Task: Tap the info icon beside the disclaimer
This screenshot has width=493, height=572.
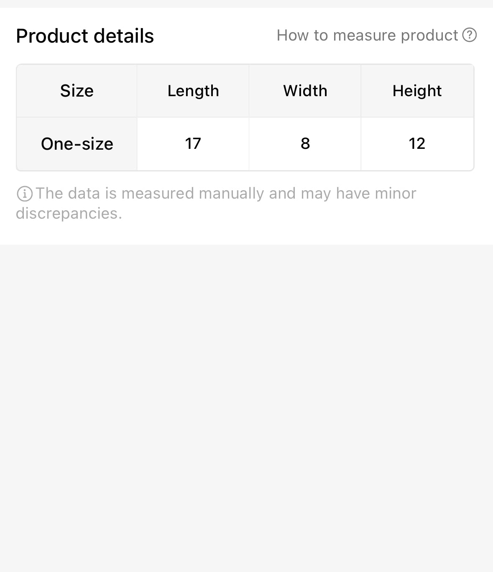Action: 25,194
